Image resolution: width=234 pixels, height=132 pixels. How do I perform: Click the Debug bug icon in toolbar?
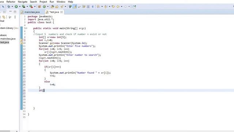9,7
